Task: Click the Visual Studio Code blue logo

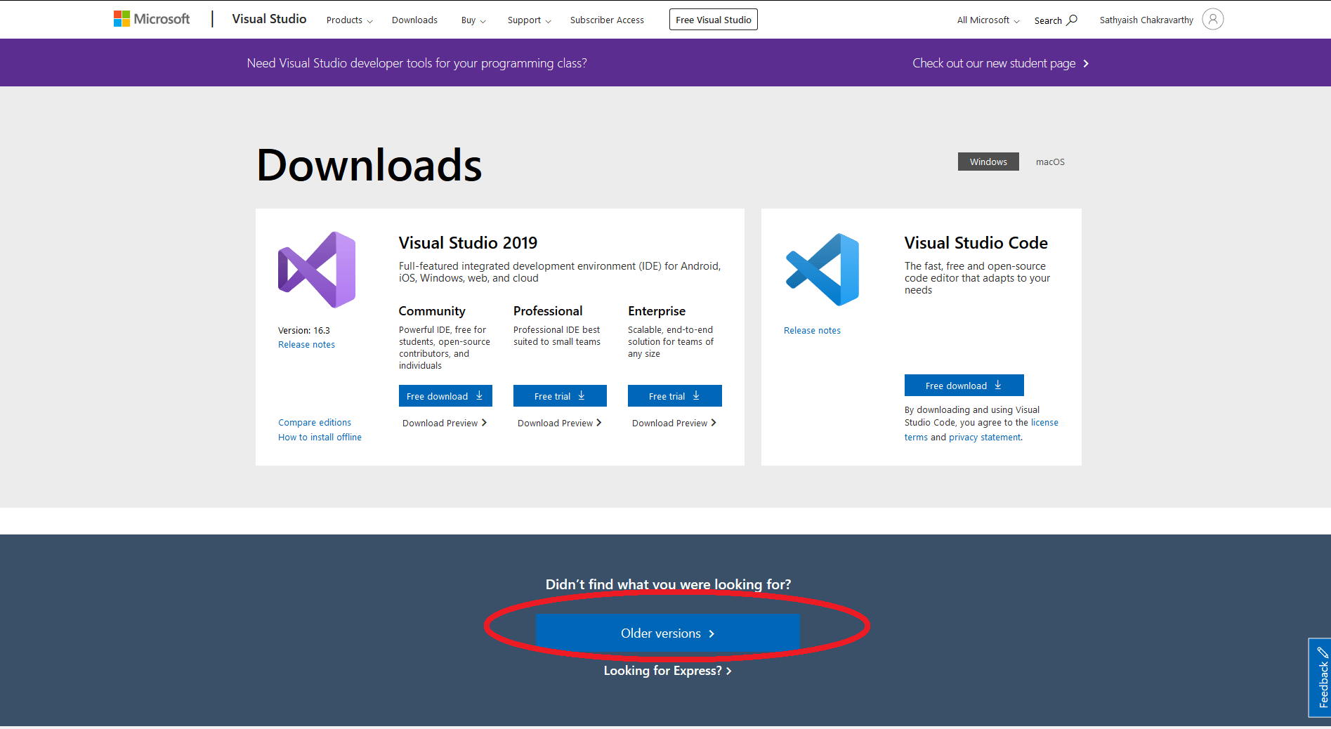Action: point(822,269)
